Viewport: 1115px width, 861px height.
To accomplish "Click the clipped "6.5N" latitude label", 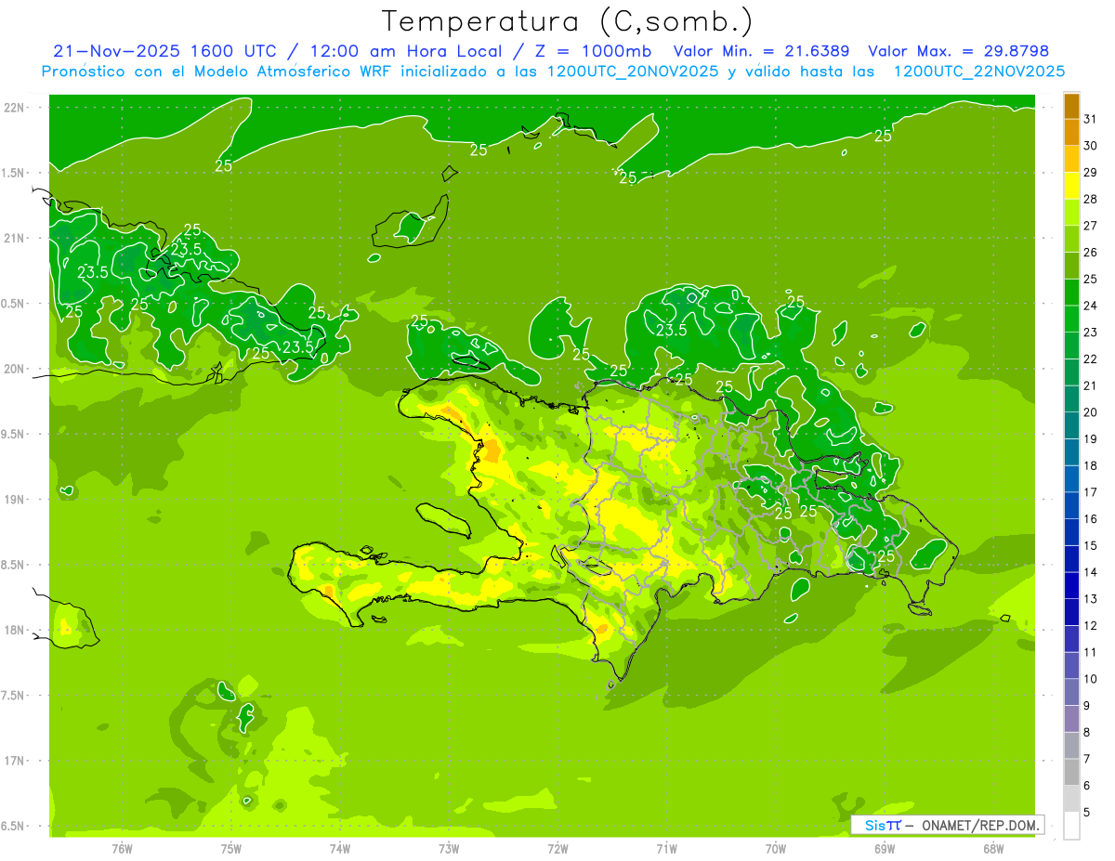I will [14, 826].
